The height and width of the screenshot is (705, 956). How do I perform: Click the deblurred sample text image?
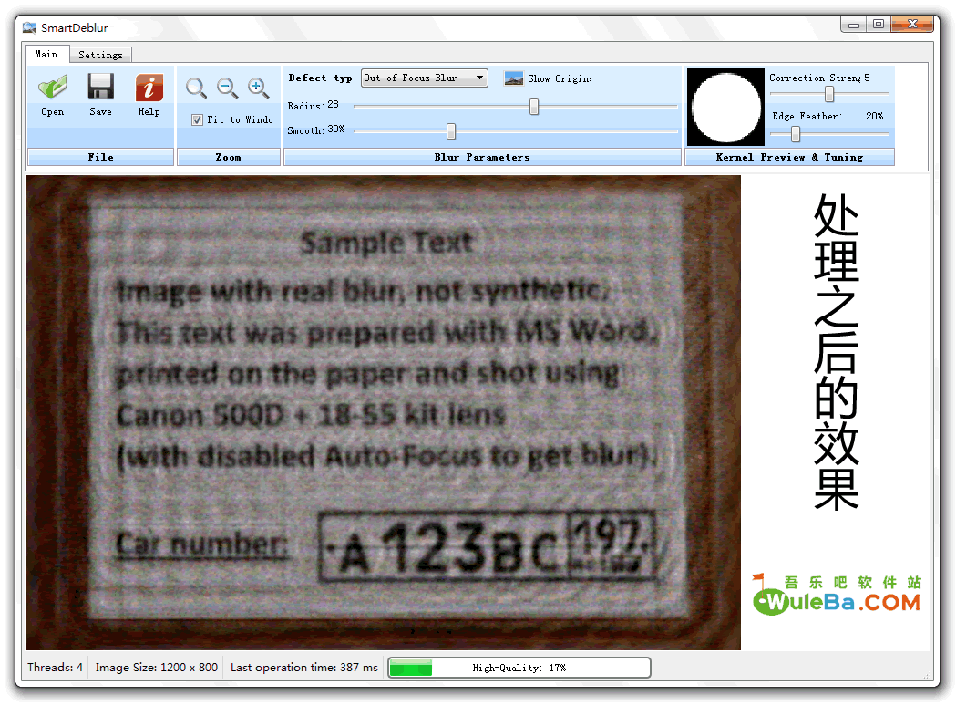tap(383, 412)
